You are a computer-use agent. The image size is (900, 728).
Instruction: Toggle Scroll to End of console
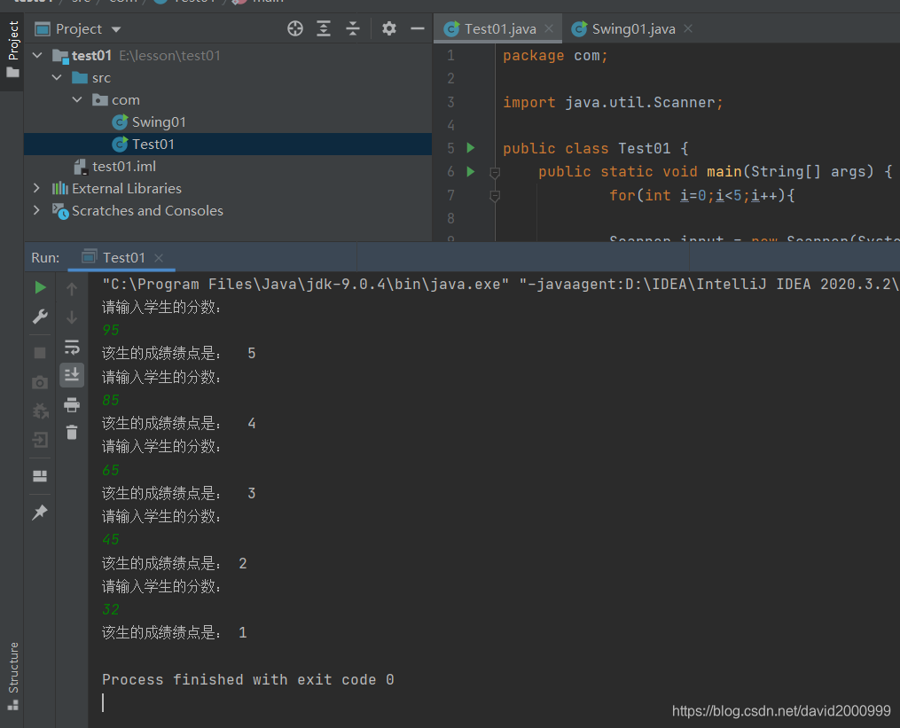click(x=72, y=375)
